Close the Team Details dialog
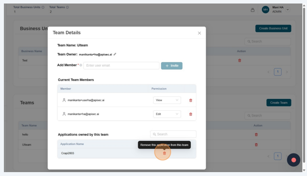Image resolution: width=307 pixels, height=176 pixels. point(199,33)
